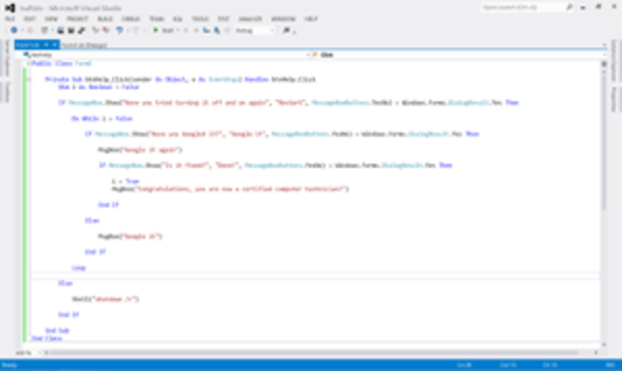Open the HELP menu
622x371 pixels.
point(311,19)
